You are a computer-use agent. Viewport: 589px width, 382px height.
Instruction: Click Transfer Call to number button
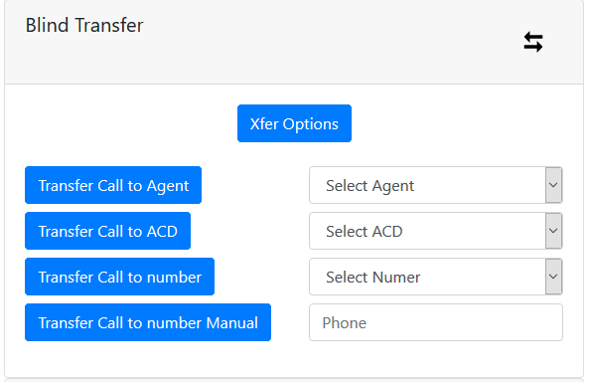[119, 277]
